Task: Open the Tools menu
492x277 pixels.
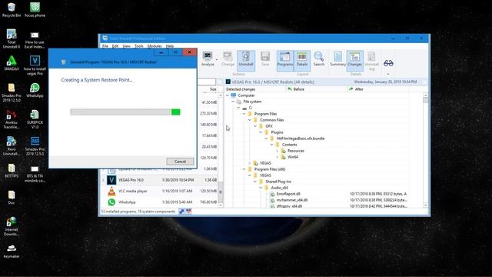Action: (138, 46)
